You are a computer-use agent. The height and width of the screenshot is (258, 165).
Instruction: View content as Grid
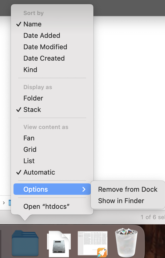30,149
